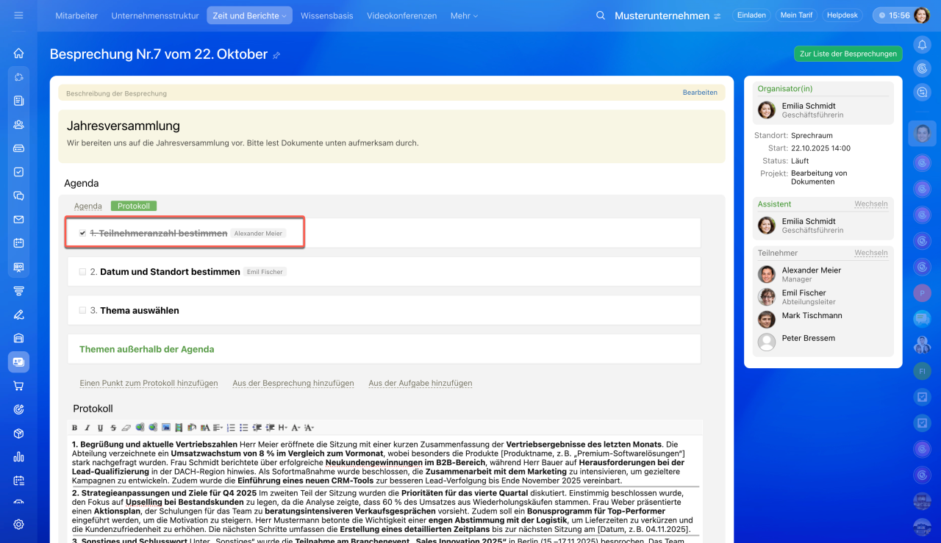Apply italic formatting in protocol editor
The height and width of the screenshot is (543, 941).
(x=87, y=428)
